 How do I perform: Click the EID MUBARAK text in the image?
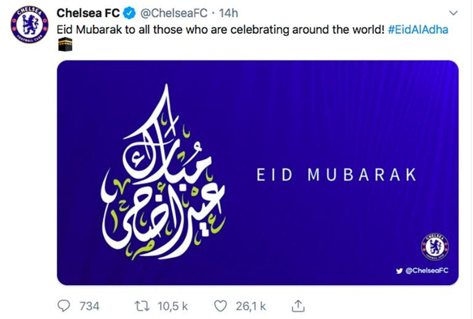pyautogui.click(x=336, y=175)
